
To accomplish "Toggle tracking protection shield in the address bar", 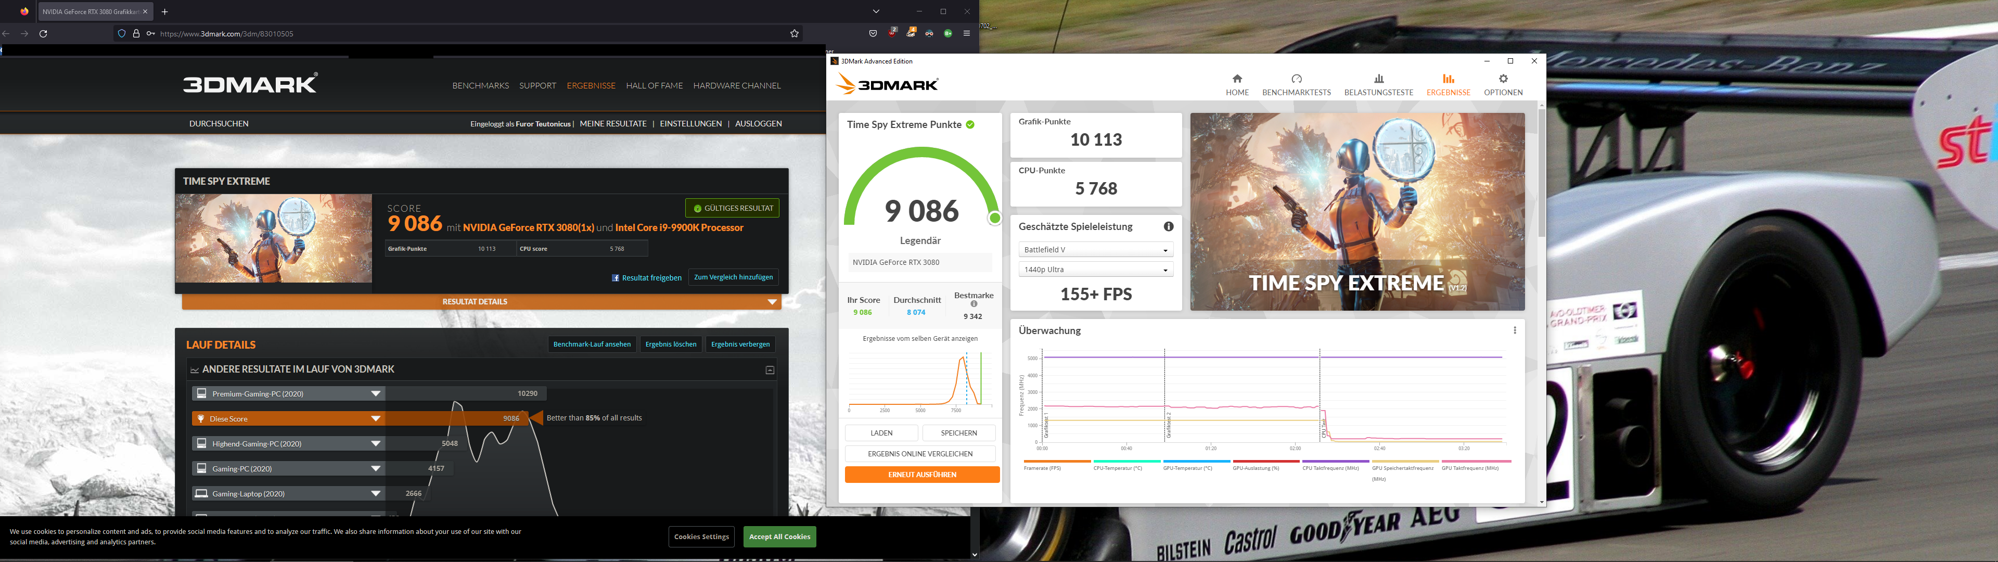I will [121, 33].
